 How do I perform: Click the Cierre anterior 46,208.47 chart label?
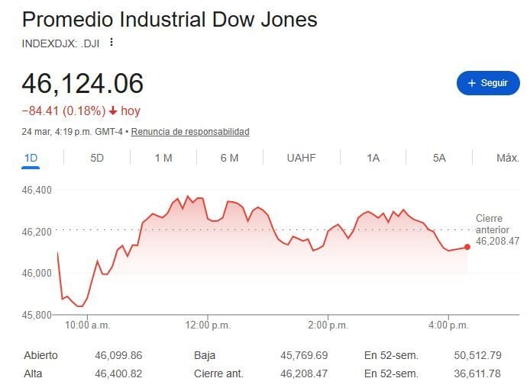click(496, 229)
